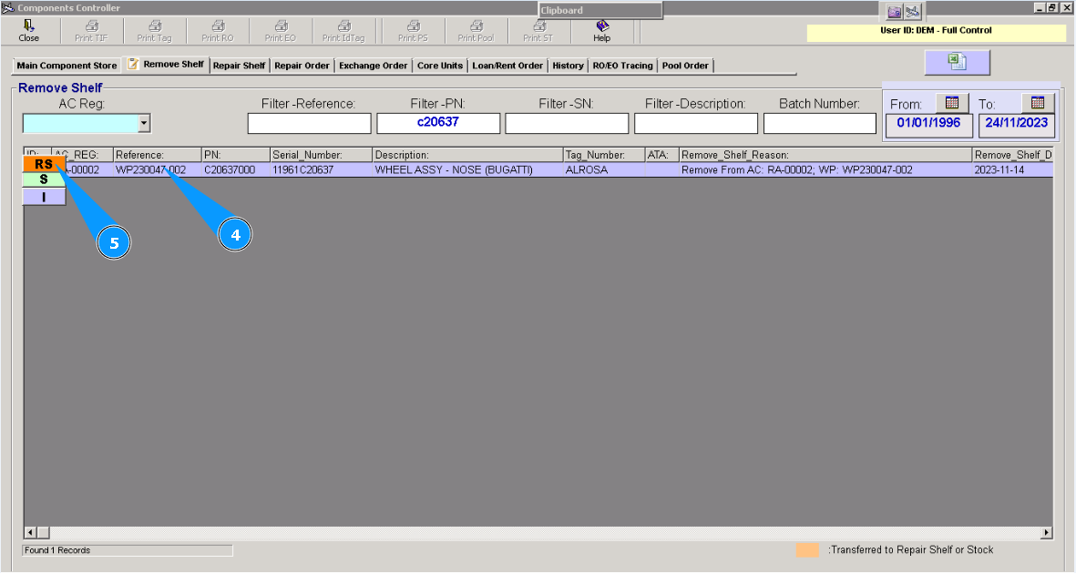Open the RO/EO Tracing tab

point(622,66)
